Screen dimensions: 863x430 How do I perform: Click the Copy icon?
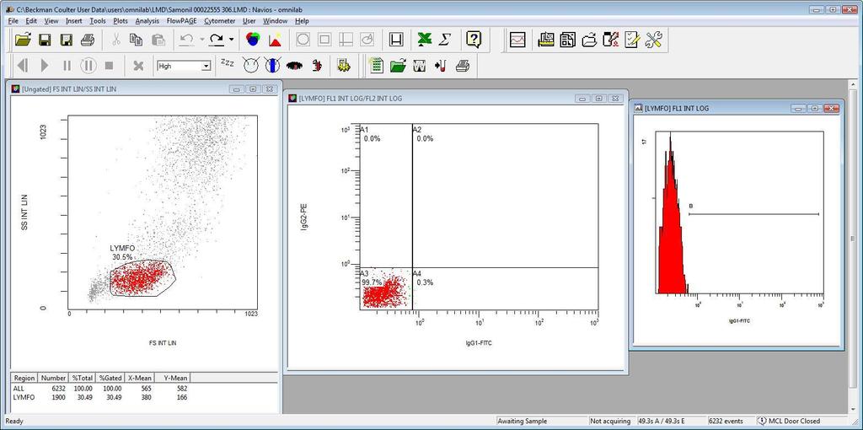136,40
